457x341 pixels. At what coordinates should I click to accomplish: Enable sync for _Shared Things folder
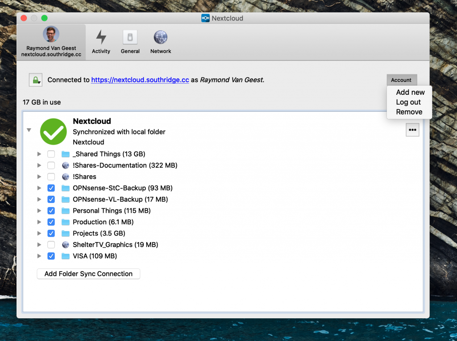pyautogui.click(x=51, y=154)
